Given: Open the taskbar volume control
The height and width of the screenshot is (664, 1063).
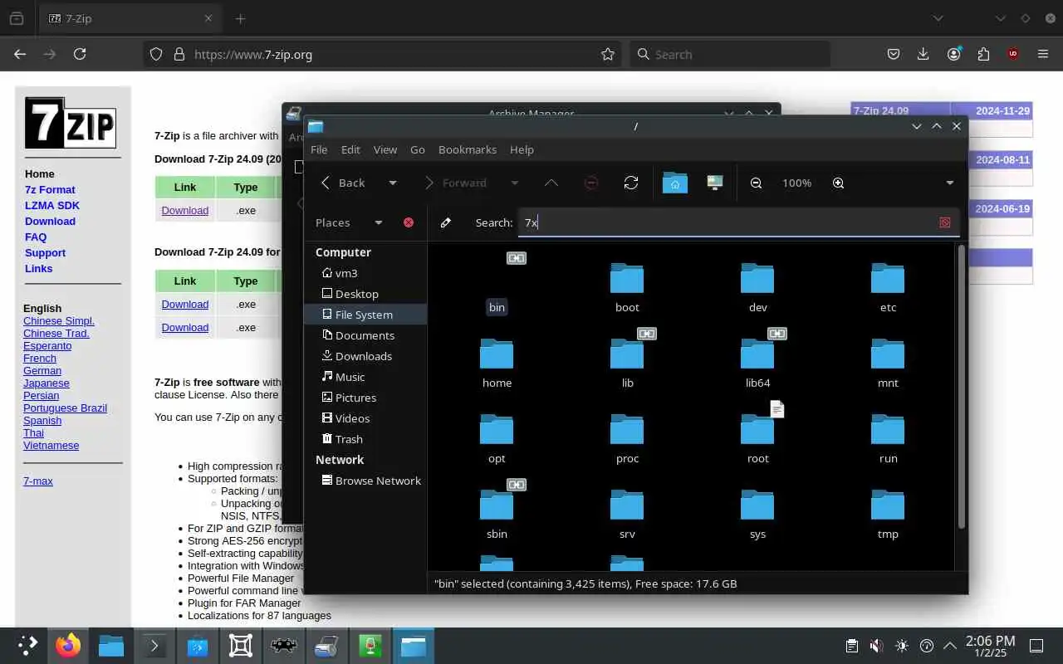Looking at the screenshot, I should 876,646.
